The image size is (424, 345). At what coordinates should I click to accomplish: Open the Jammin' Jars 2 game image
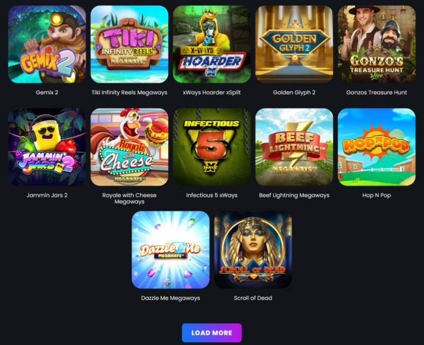point(47,147)
